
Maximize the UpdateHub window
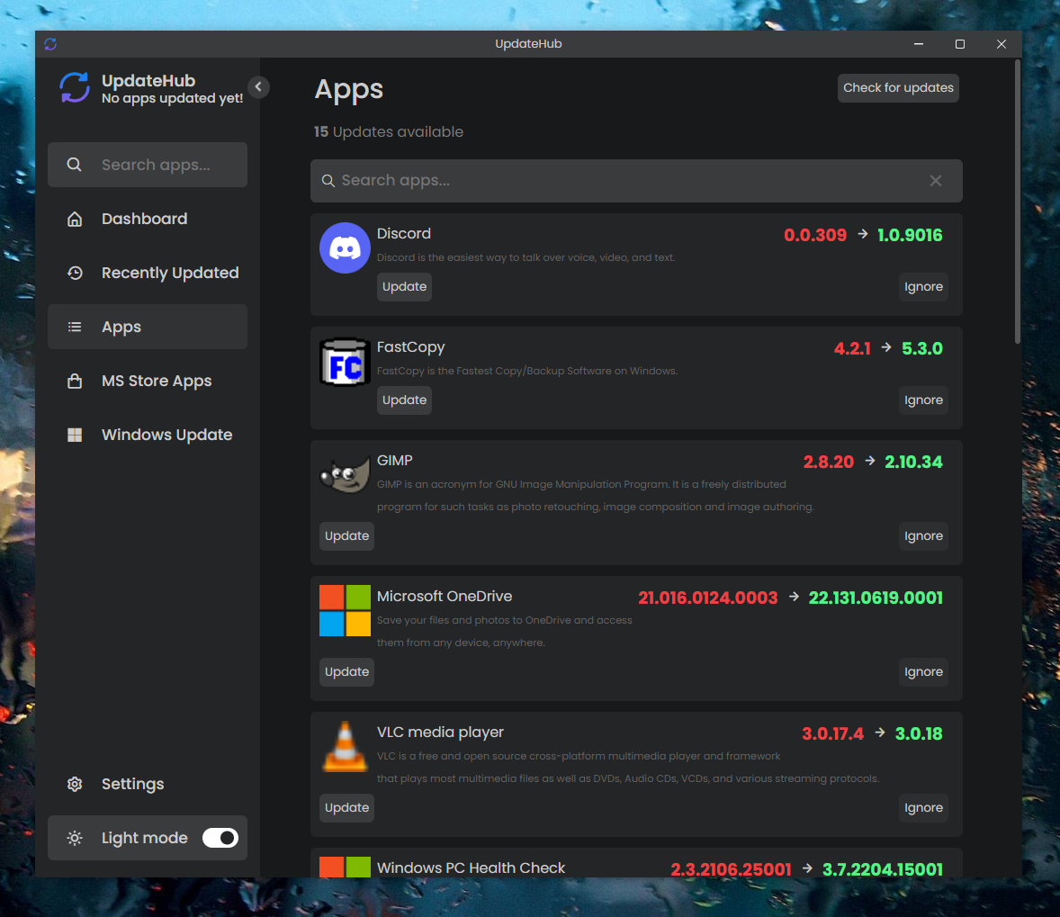click(x=960, y=44)
